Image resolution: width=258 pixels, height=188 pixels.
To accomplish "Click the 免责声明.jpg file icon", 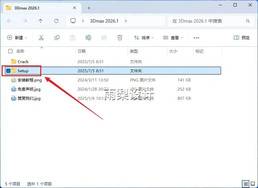I will [x=14, y=89].
